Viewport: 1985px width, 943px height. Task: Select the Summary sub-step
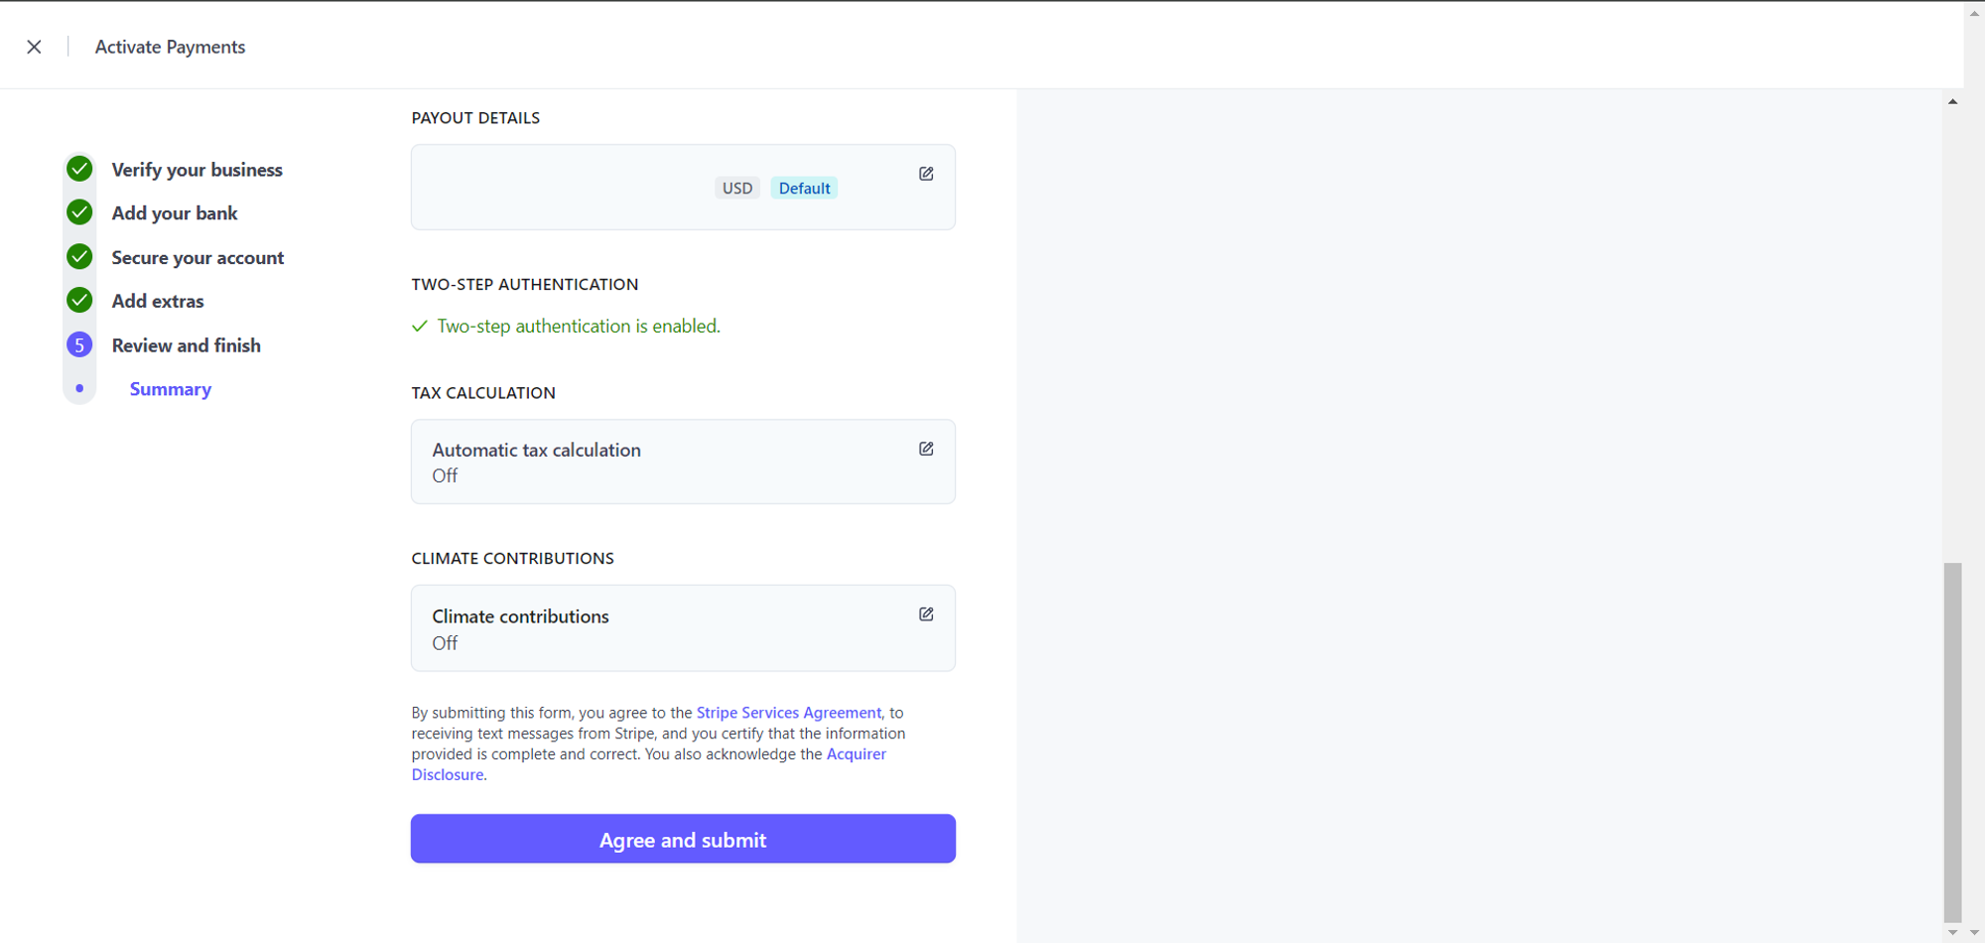coord(171,389)
